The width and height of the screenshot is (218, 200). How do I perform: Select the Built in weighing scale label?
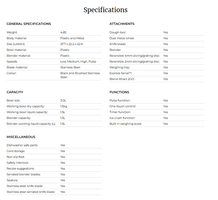tap(126, 124)
